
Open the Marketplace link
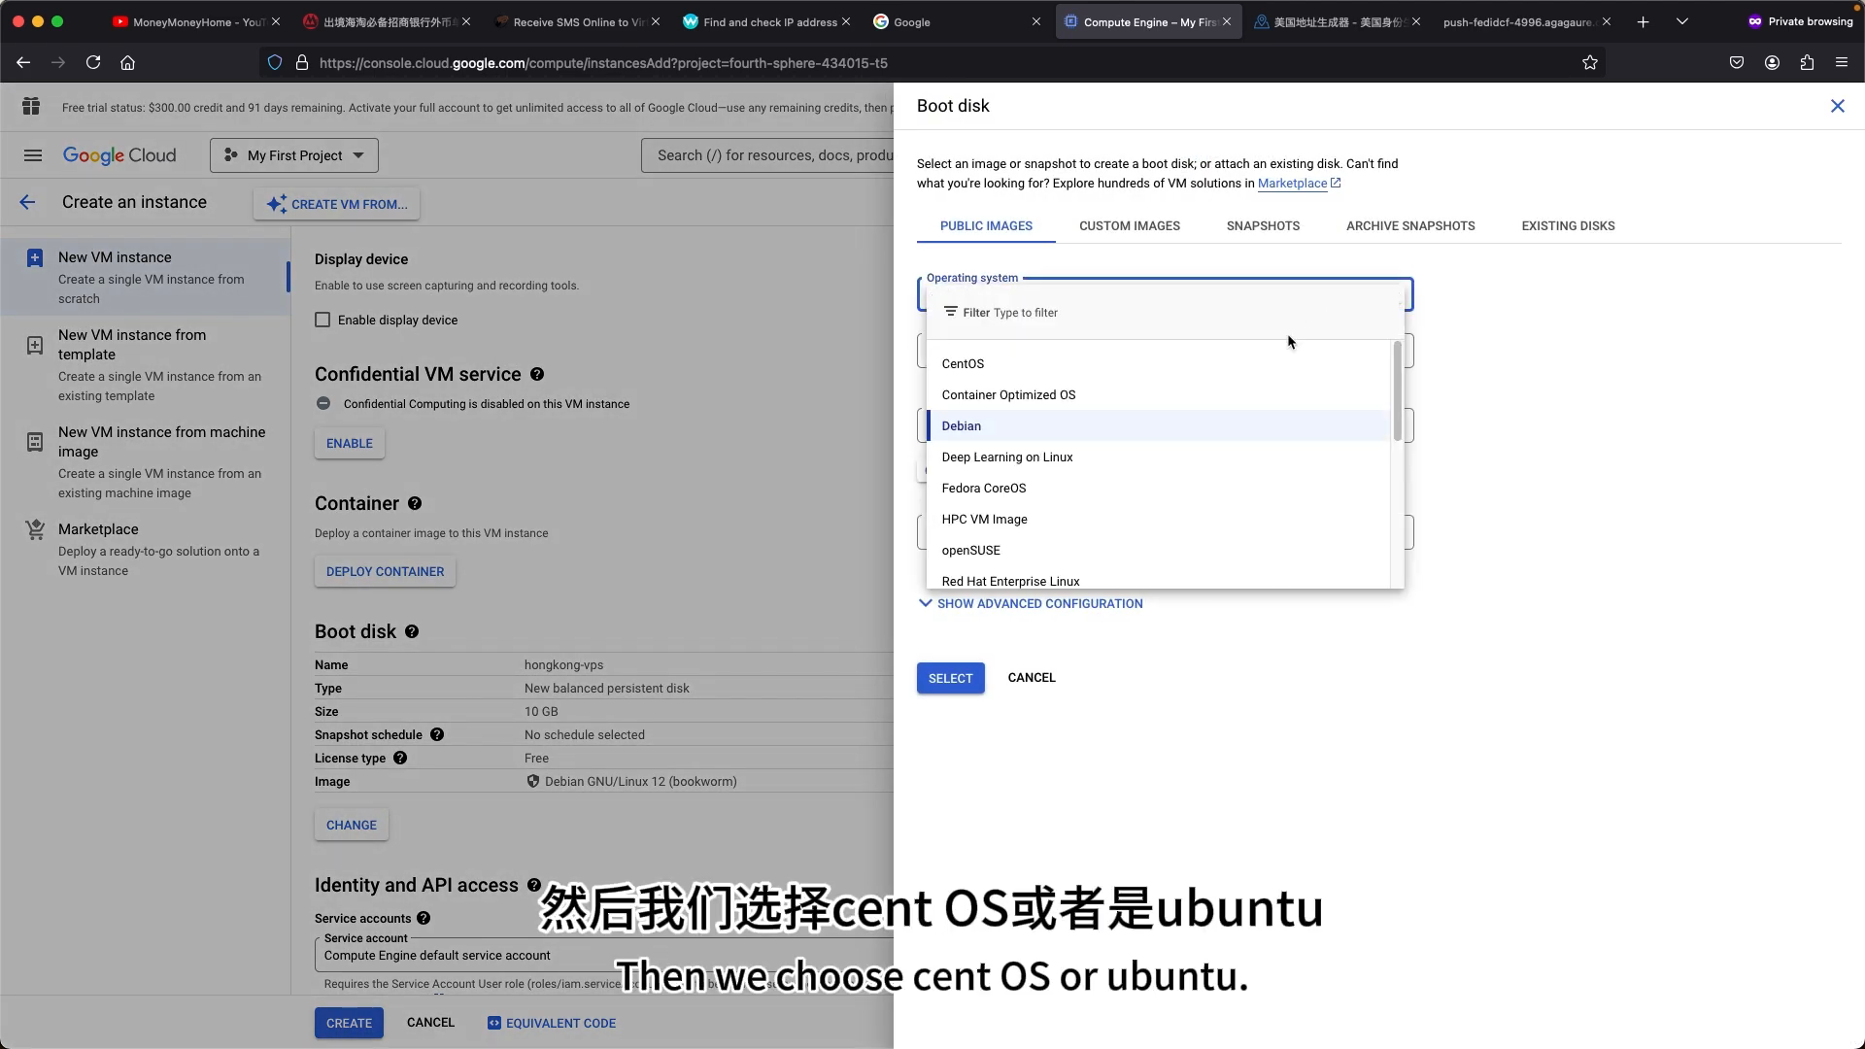click(1299, 183)
